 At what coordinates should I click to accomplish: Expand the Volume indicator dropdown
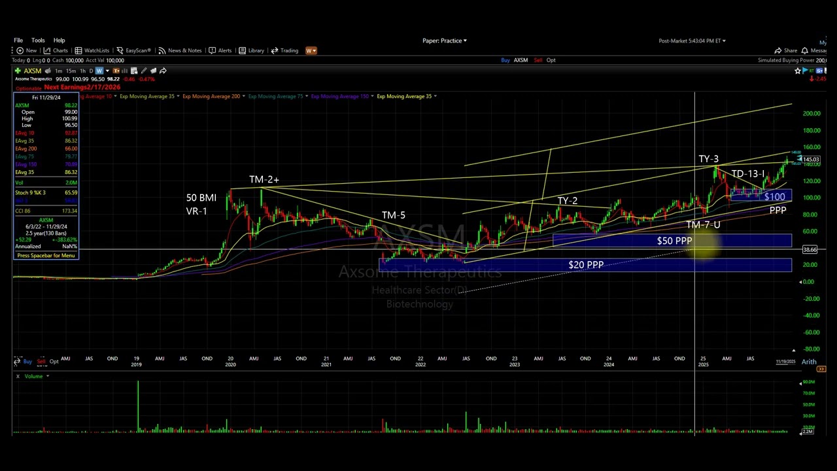(47, 376)
